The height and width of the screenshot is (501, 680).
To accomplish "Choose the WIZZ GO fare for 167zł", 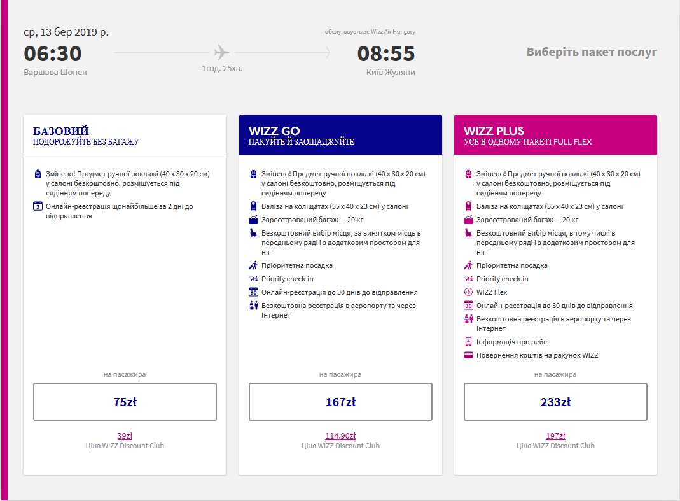I will (x=340, y=402).
